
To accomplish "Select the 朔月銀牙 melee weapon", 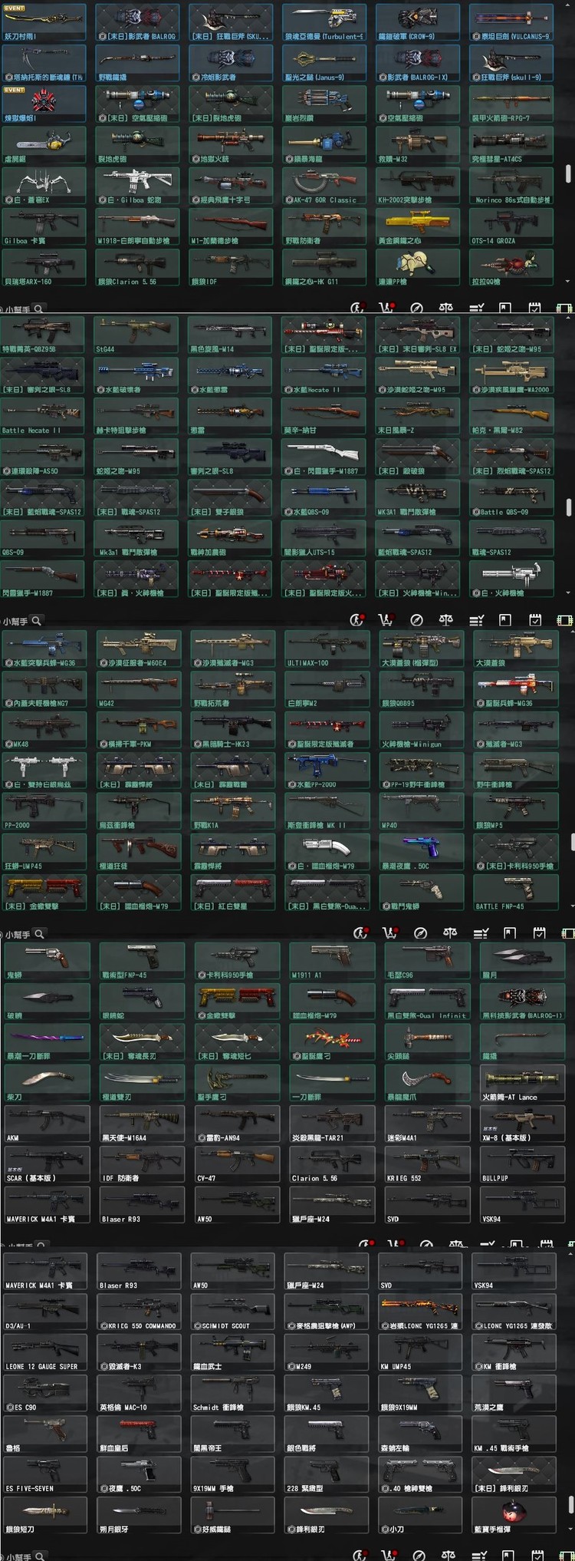I will pos(139,1515).
